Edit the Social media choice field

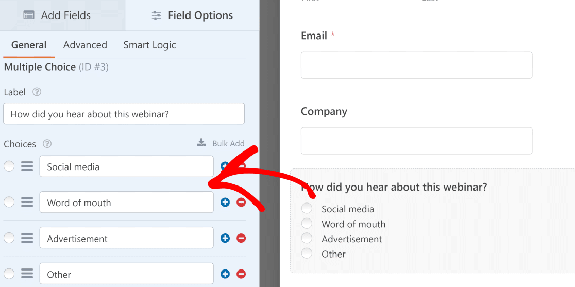tap(127, 166)
